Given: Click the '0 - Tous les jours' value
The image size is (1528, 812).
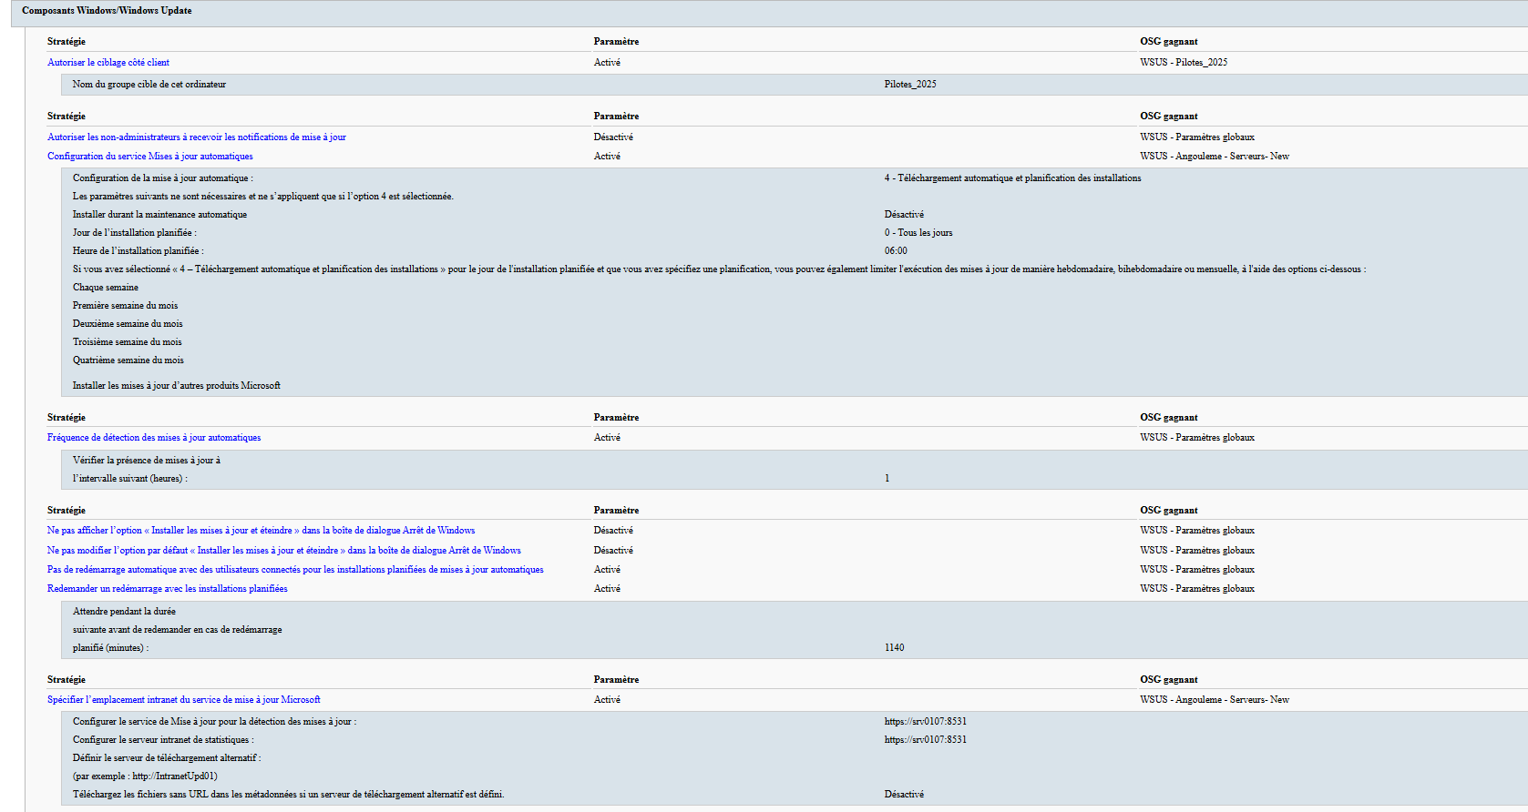Looking at the screenshot, I should (918, 233).
